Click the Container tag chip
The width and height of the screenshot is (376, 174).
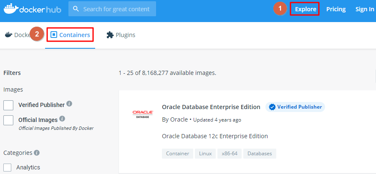177,154
